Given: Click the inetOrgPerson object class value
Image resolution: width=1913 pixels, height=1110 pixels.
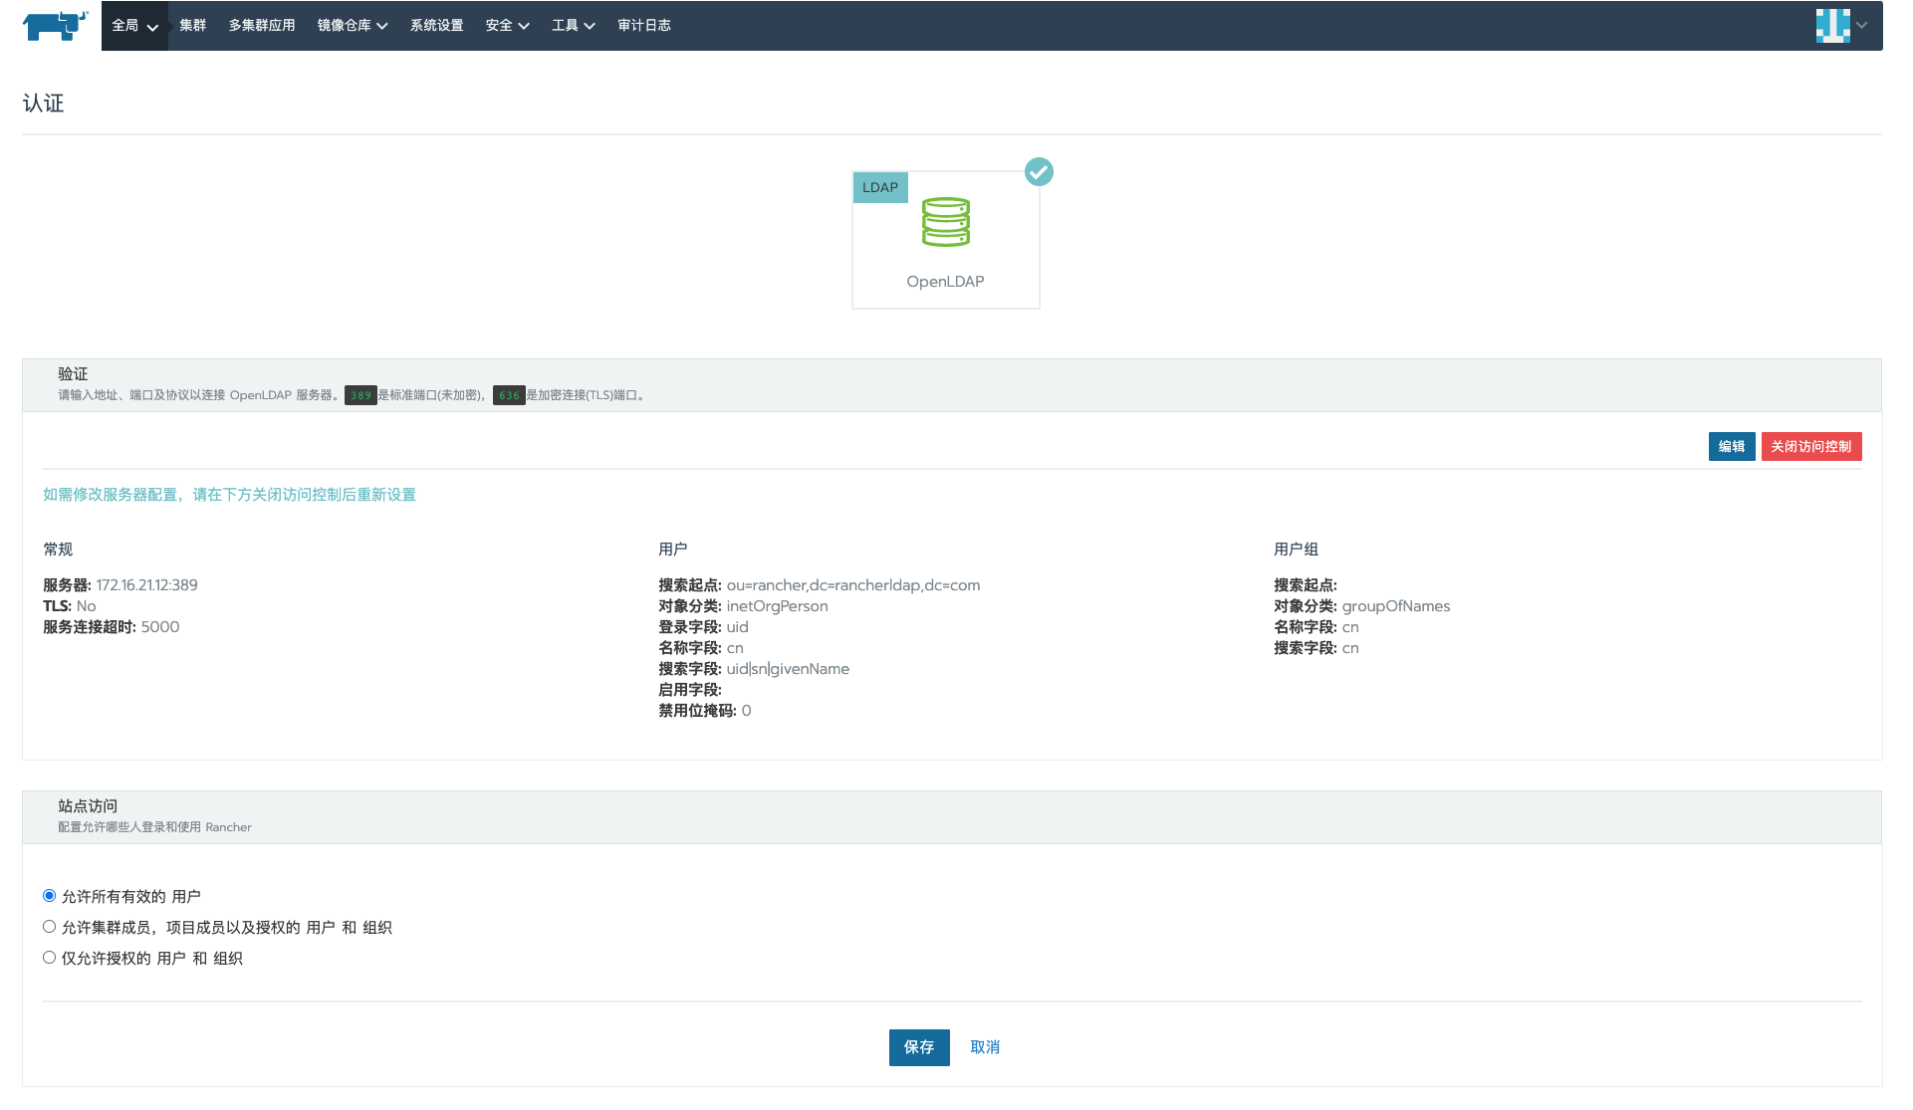Looking at the screenshot, I should coord(778,606).
